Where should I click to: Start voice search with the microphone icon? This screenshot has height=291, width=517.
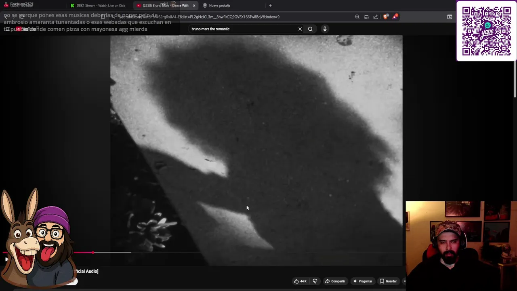click(325, 29)
